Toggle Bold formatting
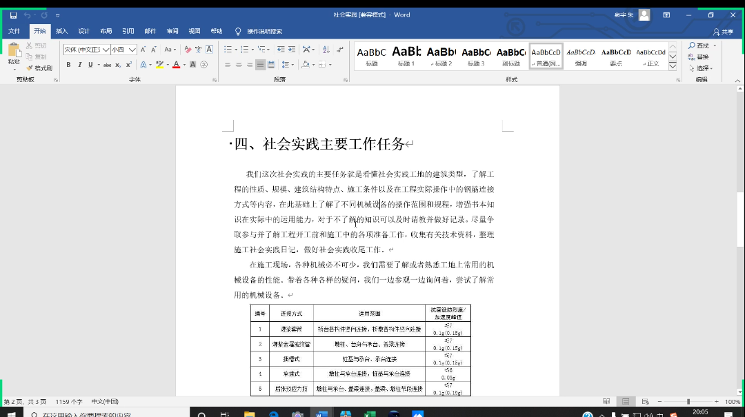745x417 pixels. click(68, 65)
